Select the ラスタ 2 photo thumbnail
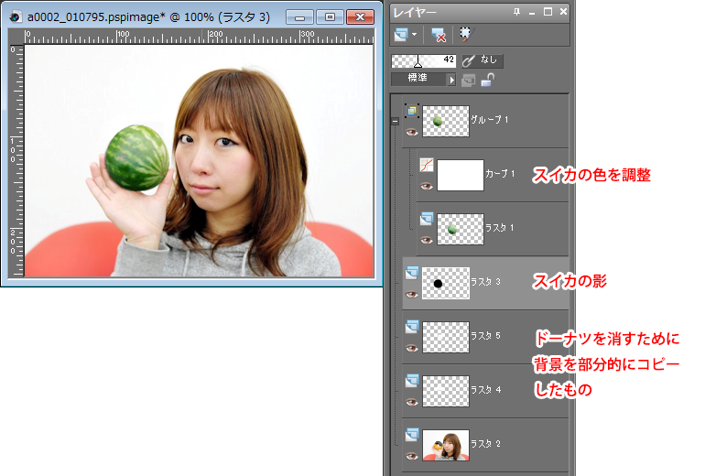The height and width of the screenshot is (476, 705). click(446, 445)
